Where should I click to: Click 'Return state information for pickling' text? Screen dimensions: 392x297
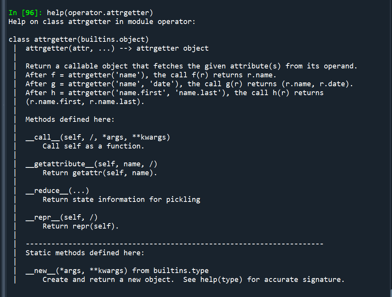[121, 200]
